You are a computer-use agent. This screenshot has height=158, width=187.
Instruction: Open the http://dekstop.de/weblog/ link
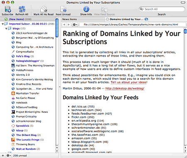pyautogui.click(x=125, y=89)
